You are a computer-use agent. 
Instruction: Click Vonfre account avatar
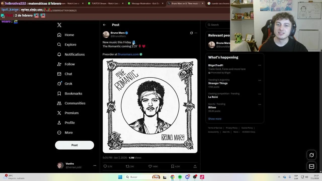coord(60,165)
